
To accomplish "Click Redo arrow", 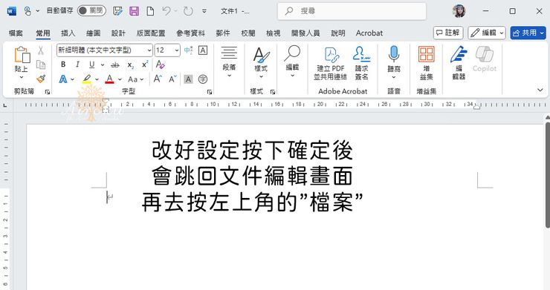I will coord(188,11).
